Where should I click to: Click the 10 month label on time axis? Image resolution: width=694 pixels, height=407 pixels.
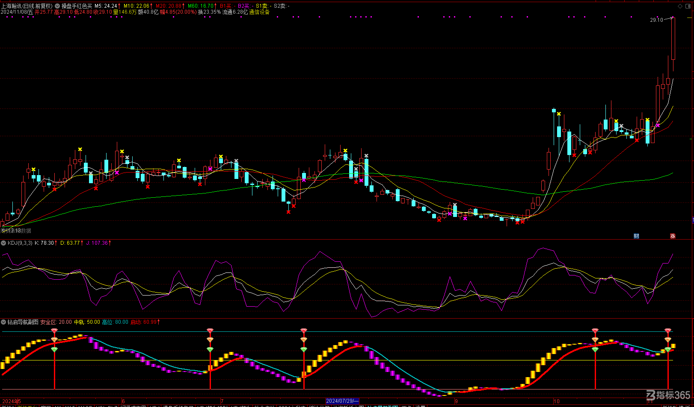tap(557, 401)
